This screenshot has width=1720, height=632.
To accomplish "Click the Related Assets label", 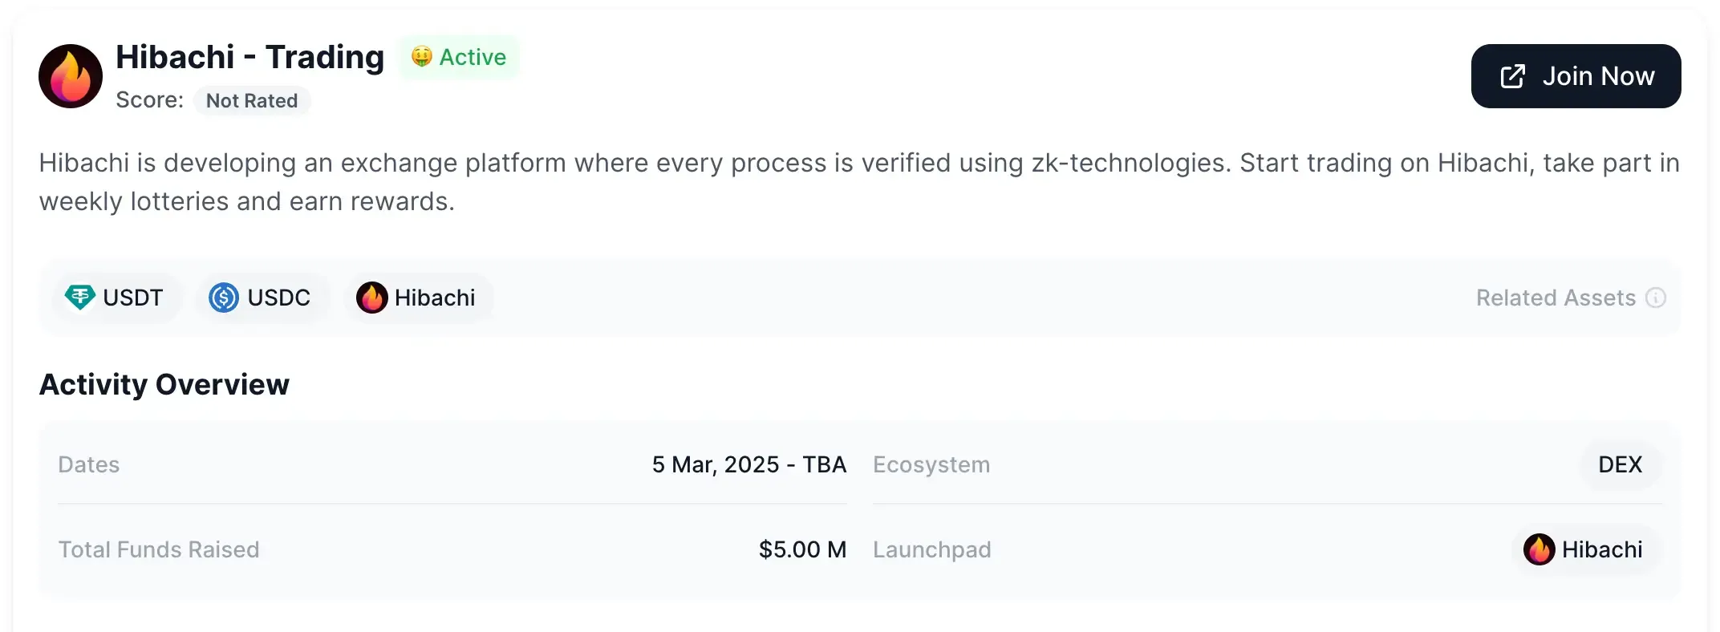I will pos(1556,298).
